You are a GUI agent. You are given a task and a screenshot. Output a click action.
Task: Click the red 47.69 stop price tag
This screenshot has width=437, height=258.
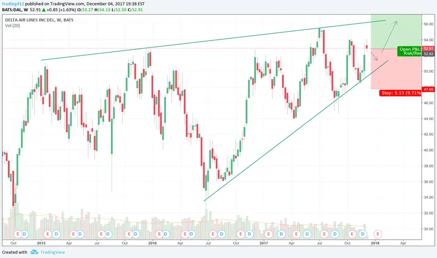(428, 90)
